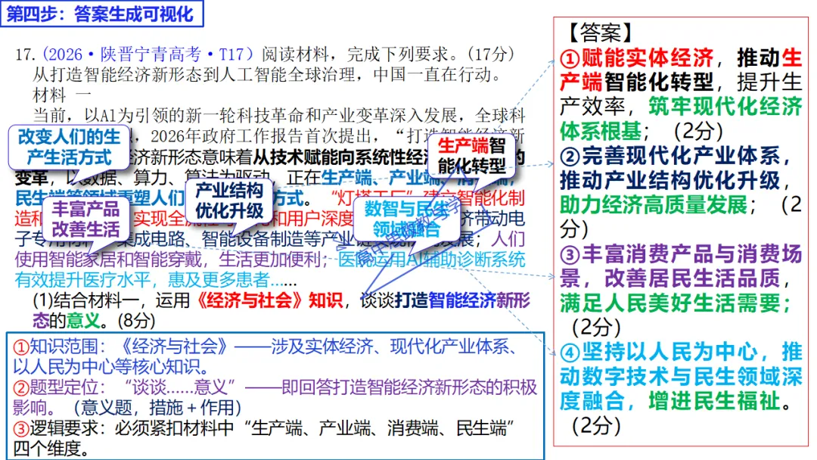Select the heading '材料 一'
817x460 pixels.
pos(63,95)
